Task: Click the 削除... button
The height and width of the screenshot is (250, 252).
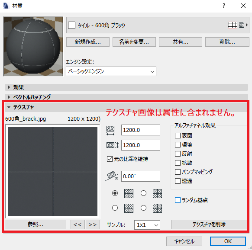Action: pyautogui.click(x=227, y=42)
